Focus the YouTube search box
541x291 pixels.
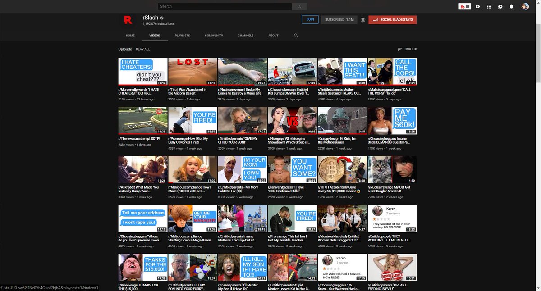click(x=225, y=6)
